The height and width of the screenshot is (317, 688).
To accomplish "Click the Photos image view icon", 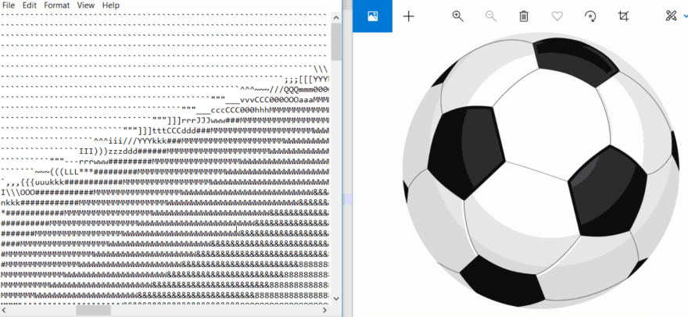I will pos(372,16).
